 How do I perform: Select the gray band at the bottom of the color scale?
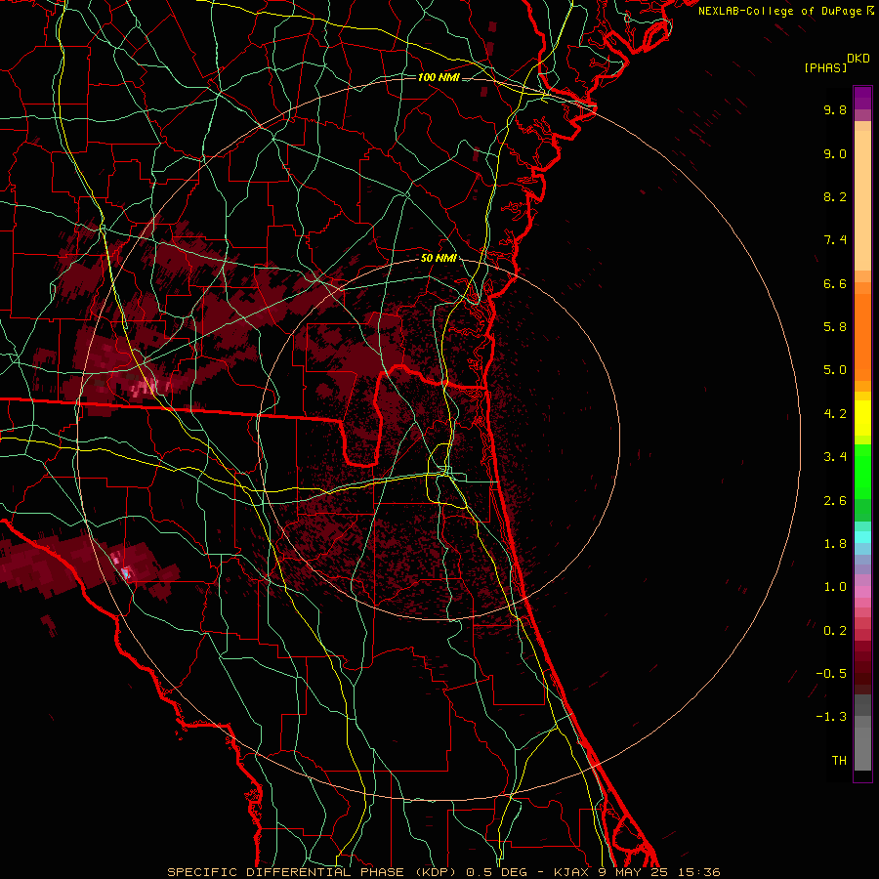pyautogui.click(x=862, y=732)
